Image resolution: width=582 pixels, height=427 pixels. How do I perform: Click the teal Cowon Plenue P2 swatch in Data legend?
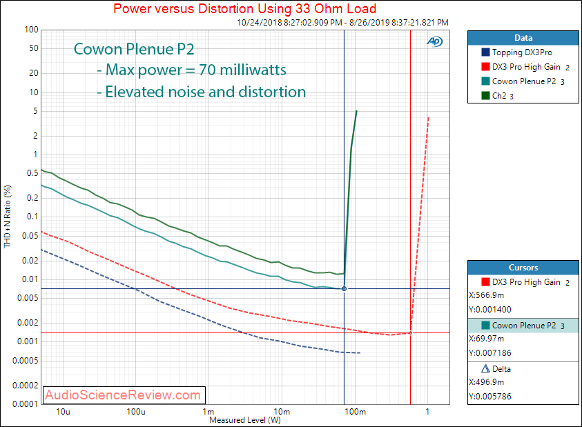click(x=485, y=81)
